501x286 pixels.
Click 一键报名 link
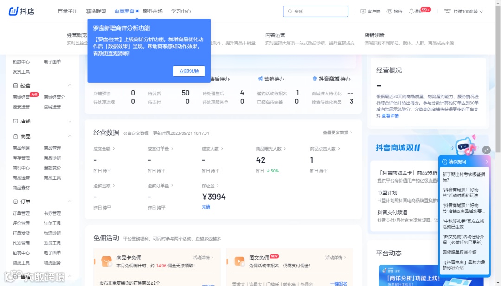tap(339, 283)
